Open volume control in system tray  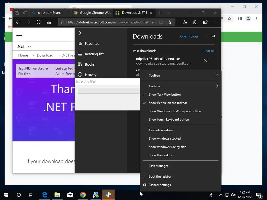tap(233, 195)
